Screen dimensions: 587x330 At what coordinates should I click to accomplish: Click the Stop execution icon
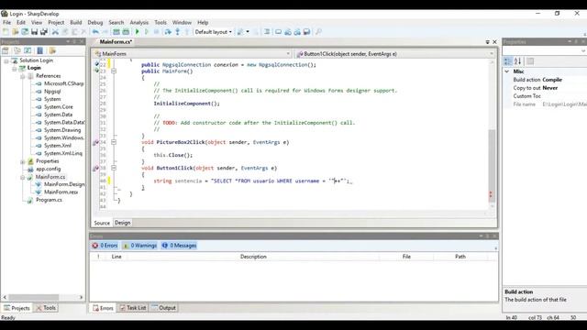point(157,32)
